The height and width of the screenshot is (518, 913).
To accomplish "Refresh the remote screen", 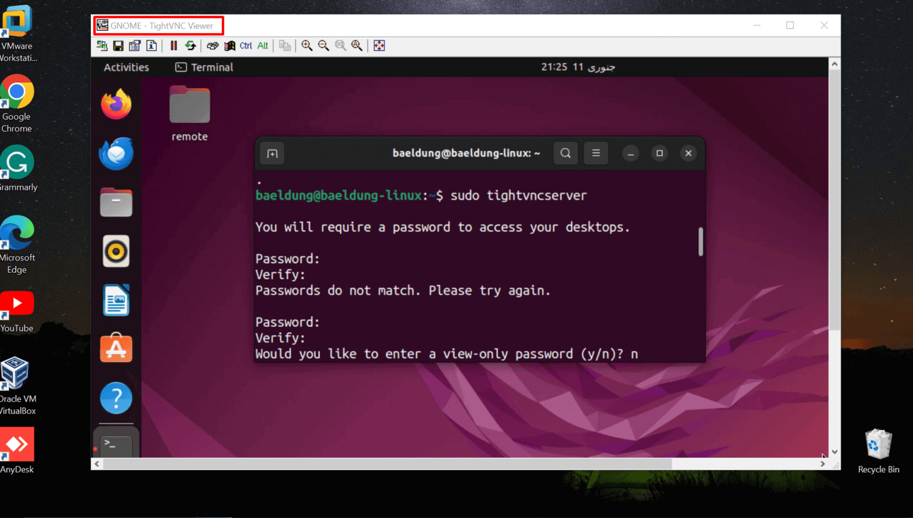I will (190, 46).
